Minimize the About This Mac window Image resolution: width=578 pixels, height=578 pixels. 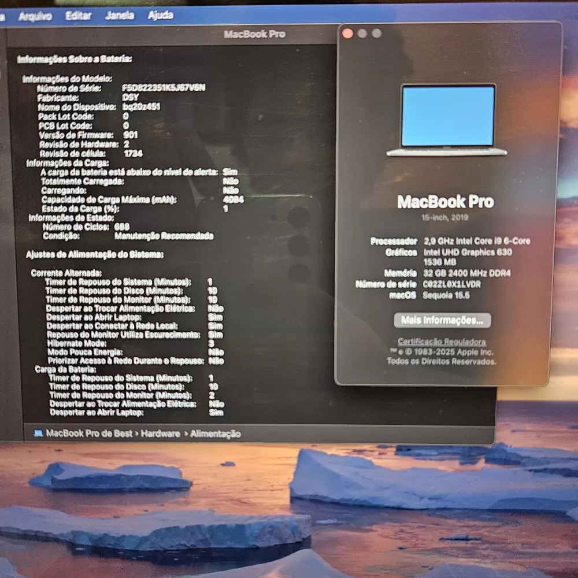(x=362, y=34)
